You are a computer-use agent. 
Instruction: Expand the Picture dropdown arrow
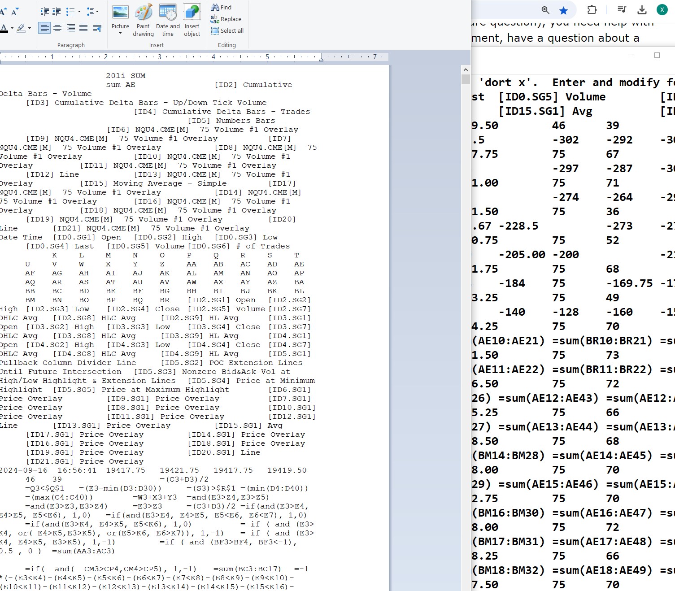pos(120,33)
